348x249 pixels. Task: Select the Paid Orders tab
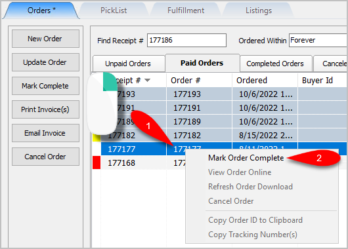coord(202,63)
